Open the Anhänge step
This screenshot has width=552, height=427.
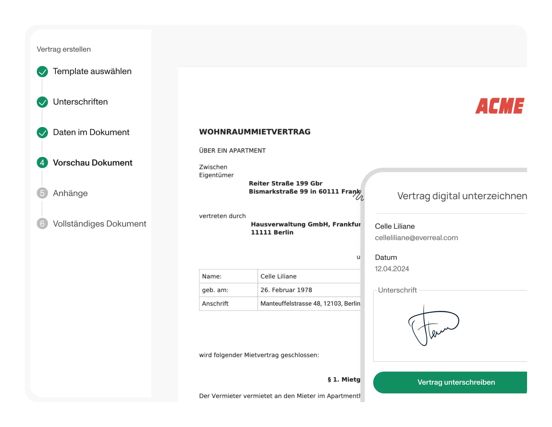(x=70, y=193)
